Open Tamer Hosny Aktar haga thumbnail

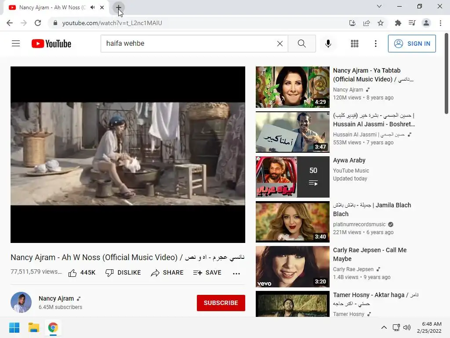pos(292,304)
